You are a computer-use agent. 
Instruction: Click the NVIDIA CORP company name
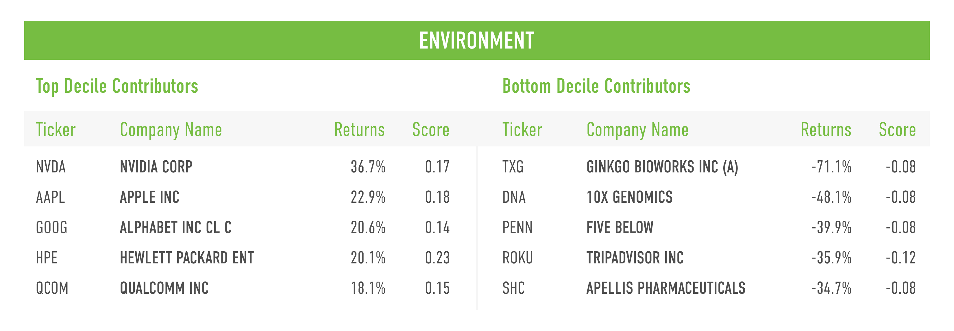coord(156,167)
